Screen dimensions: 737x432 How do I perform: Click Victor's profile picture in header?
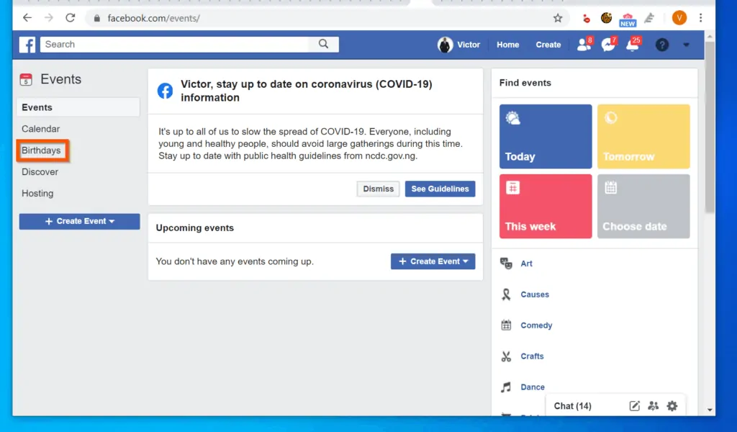coord(445,45)
